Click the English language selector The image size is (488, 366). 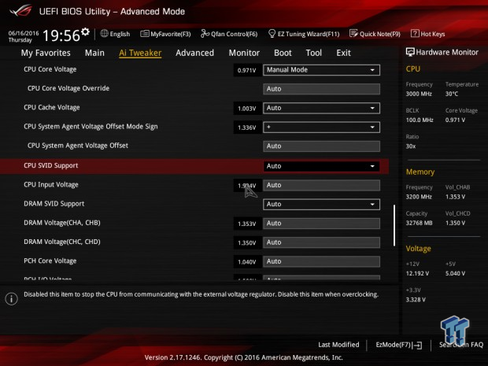point(115,34)
